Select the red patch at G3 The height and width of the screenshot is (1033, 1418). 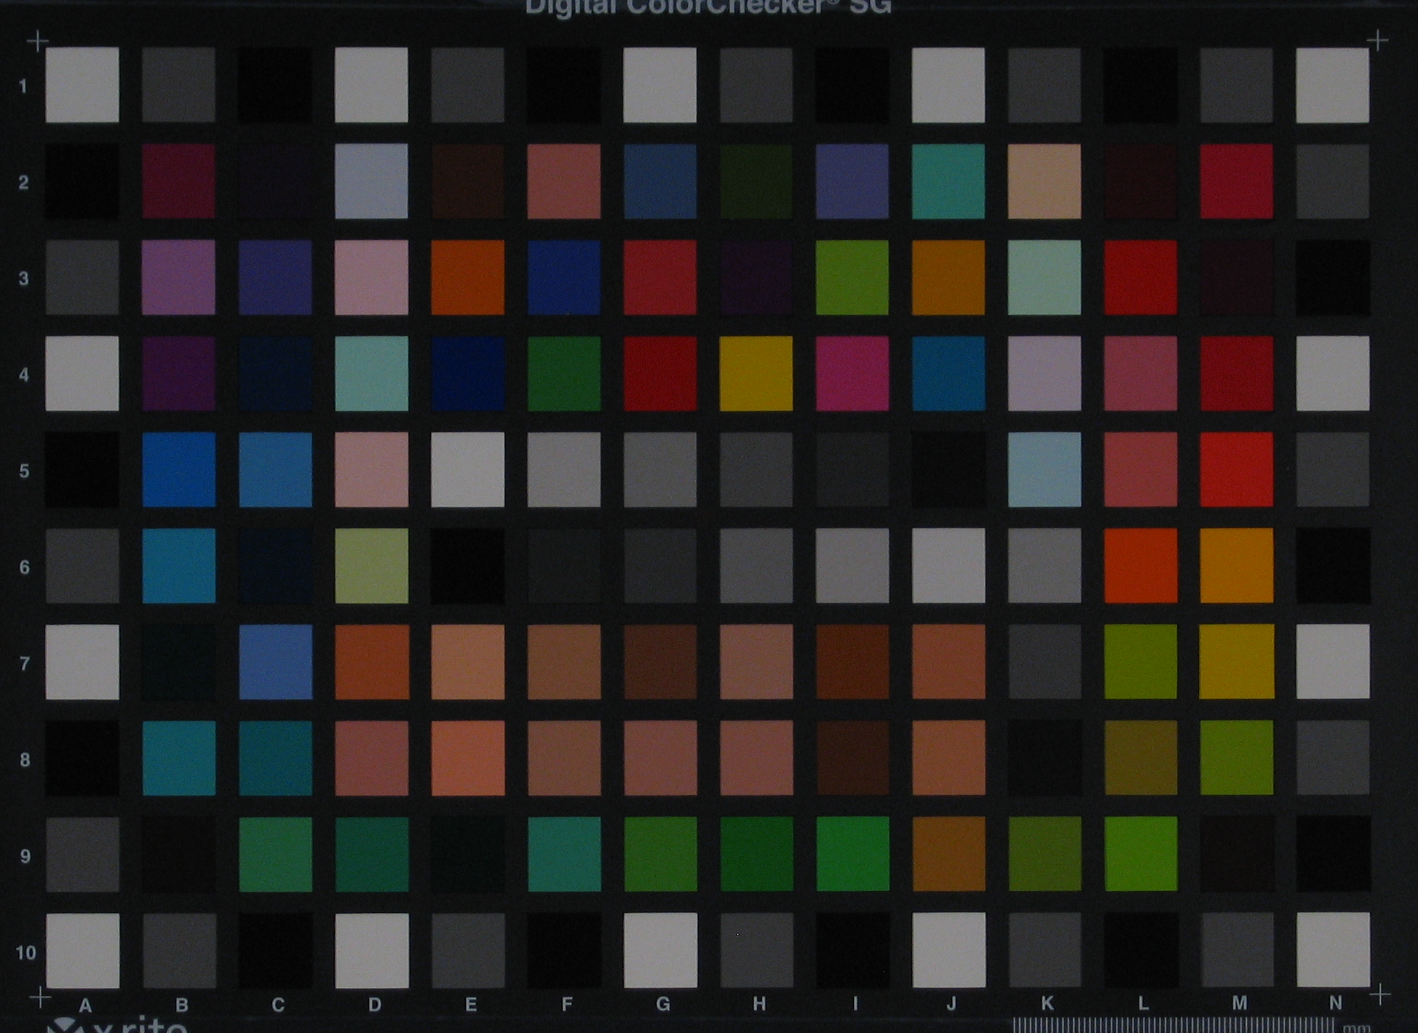pos(660,277)
